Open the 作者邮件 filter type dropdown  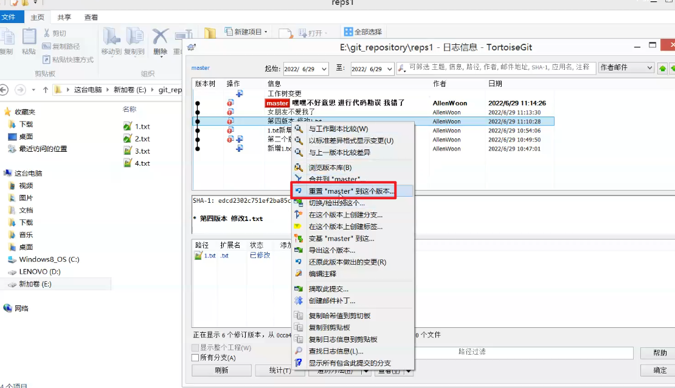click(x=649, y=68)
